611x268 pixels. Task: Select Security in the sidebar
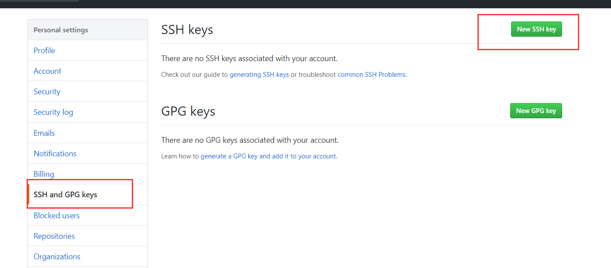(47, 92)
